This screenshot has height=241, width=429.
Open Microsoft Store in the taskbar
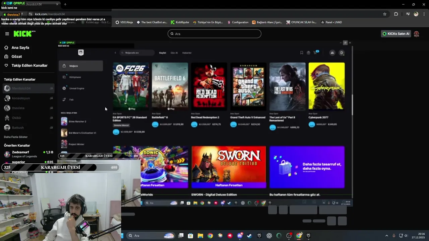(191, 236)
